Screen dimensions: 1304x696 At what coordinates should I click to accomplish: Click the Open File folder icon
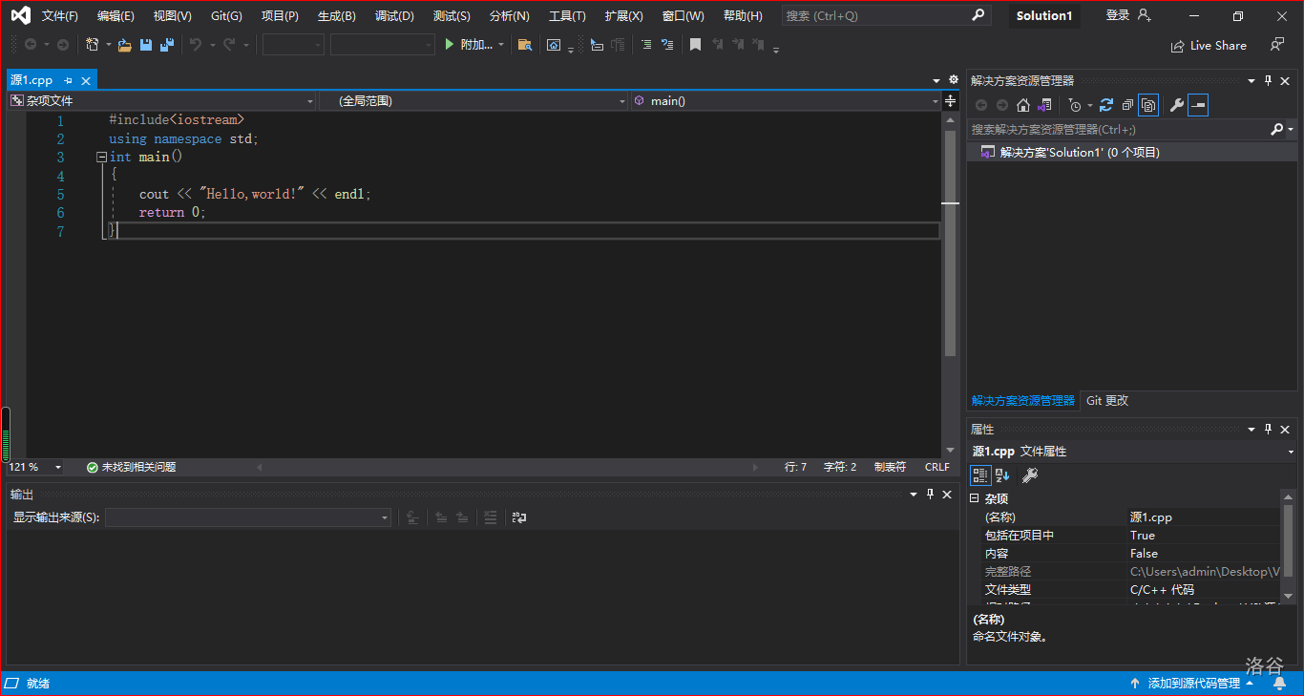tap(124, 45)
